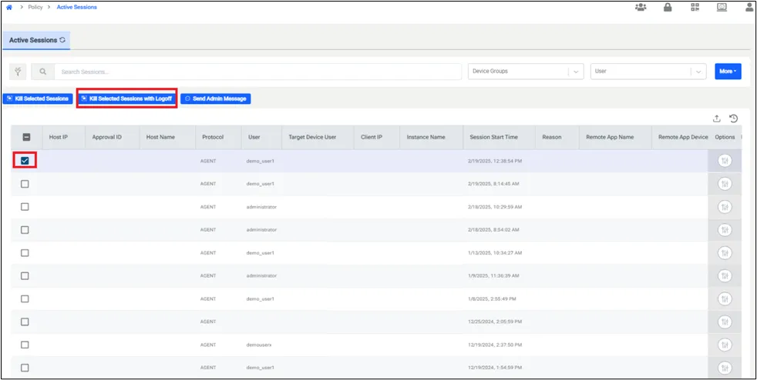The image size is (757, 380).
Task: Click the filter icon beside search
Action: point(19,72)
